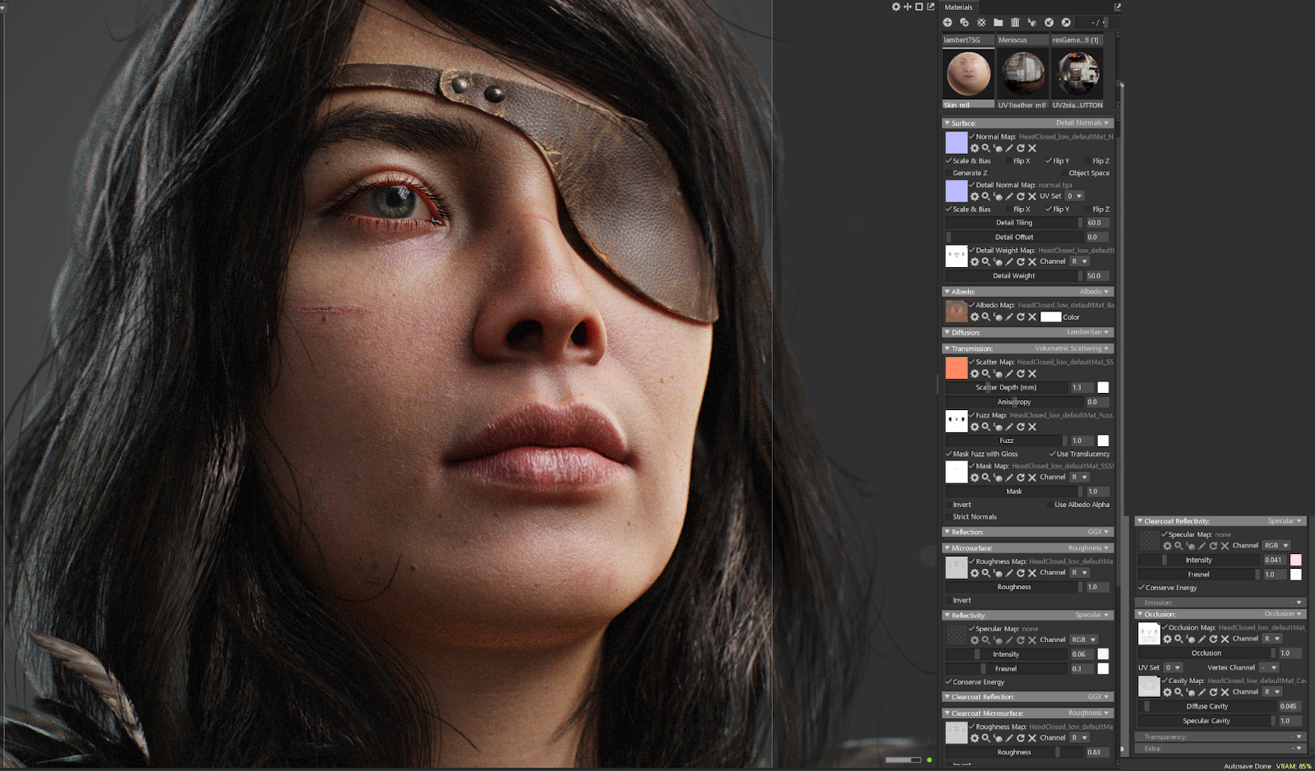Open the materials folder icon
This screenshot has height=771, width=1315.
[x=998, y=23]
